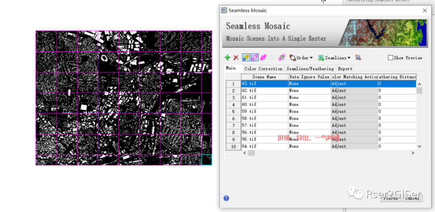Click the green Add Scenes plus icon
The width and height of the screenshot is (435, 212).
pos(228,57)
